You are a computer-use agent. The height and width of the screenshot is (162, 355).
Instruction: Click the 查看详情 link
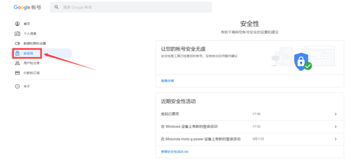167,81
